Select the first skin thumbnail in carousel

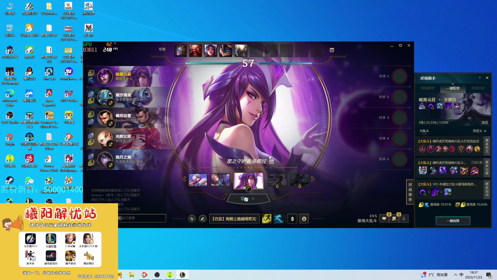(198, 180)
